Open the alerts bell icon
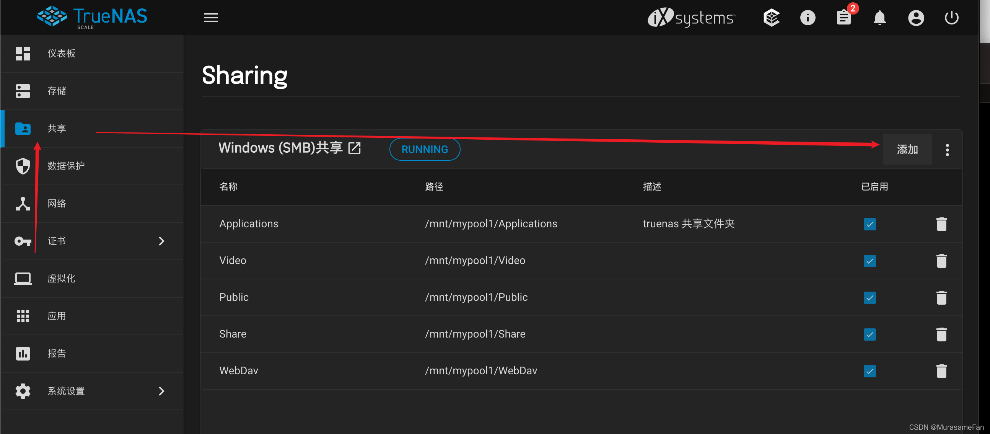 click(880, 18)
